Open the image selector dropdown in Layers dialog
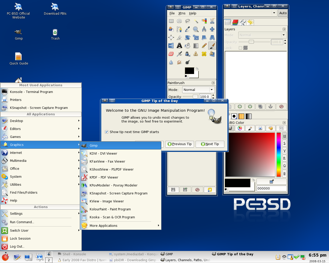This screenshot has width=329, height=263. [x=250, y=13]
